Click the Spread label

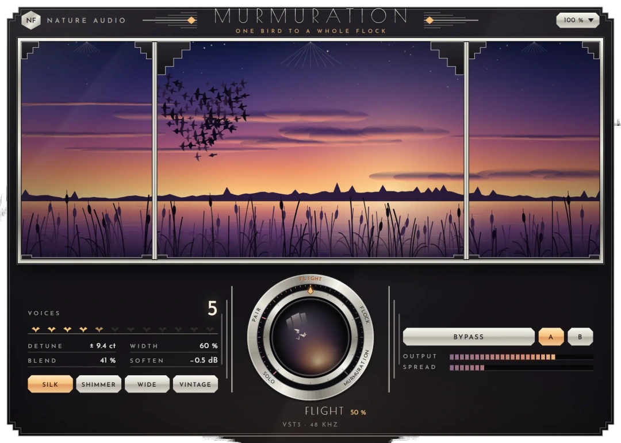(419, 367)
